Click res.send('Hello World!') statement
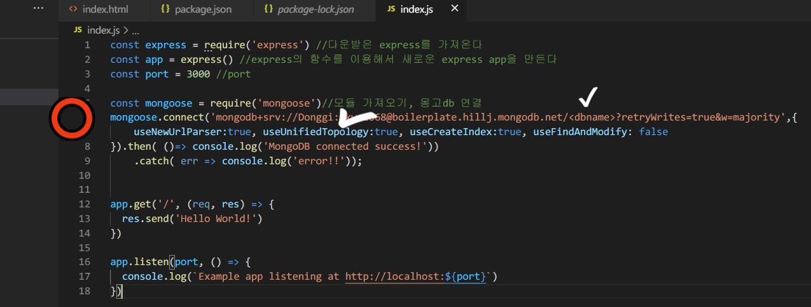The image size is (811, 307). click(x=192, y=219)
